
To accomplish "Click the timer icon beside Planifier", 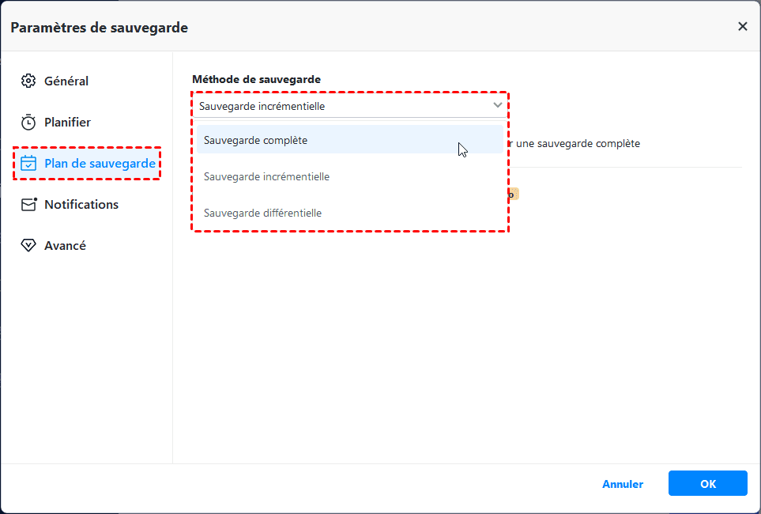I will point(28,123).
